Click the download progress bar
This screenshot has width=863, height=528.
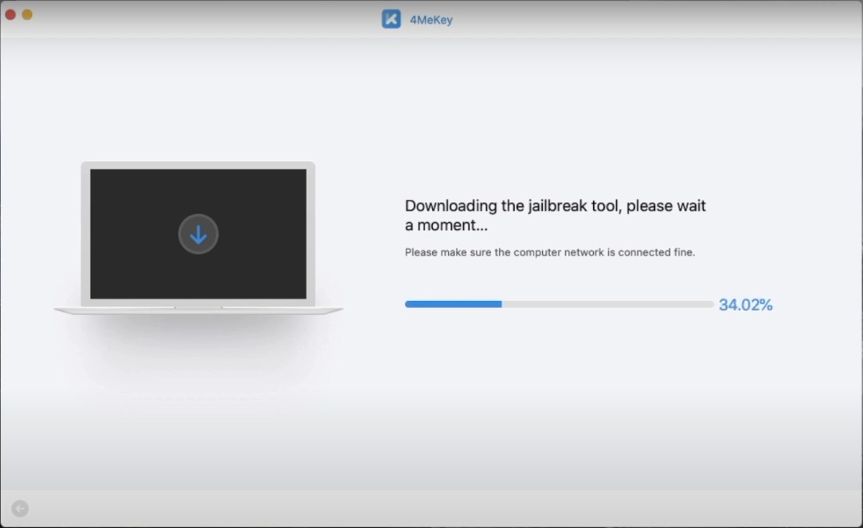pyautogui.click(x=557, y=303)
